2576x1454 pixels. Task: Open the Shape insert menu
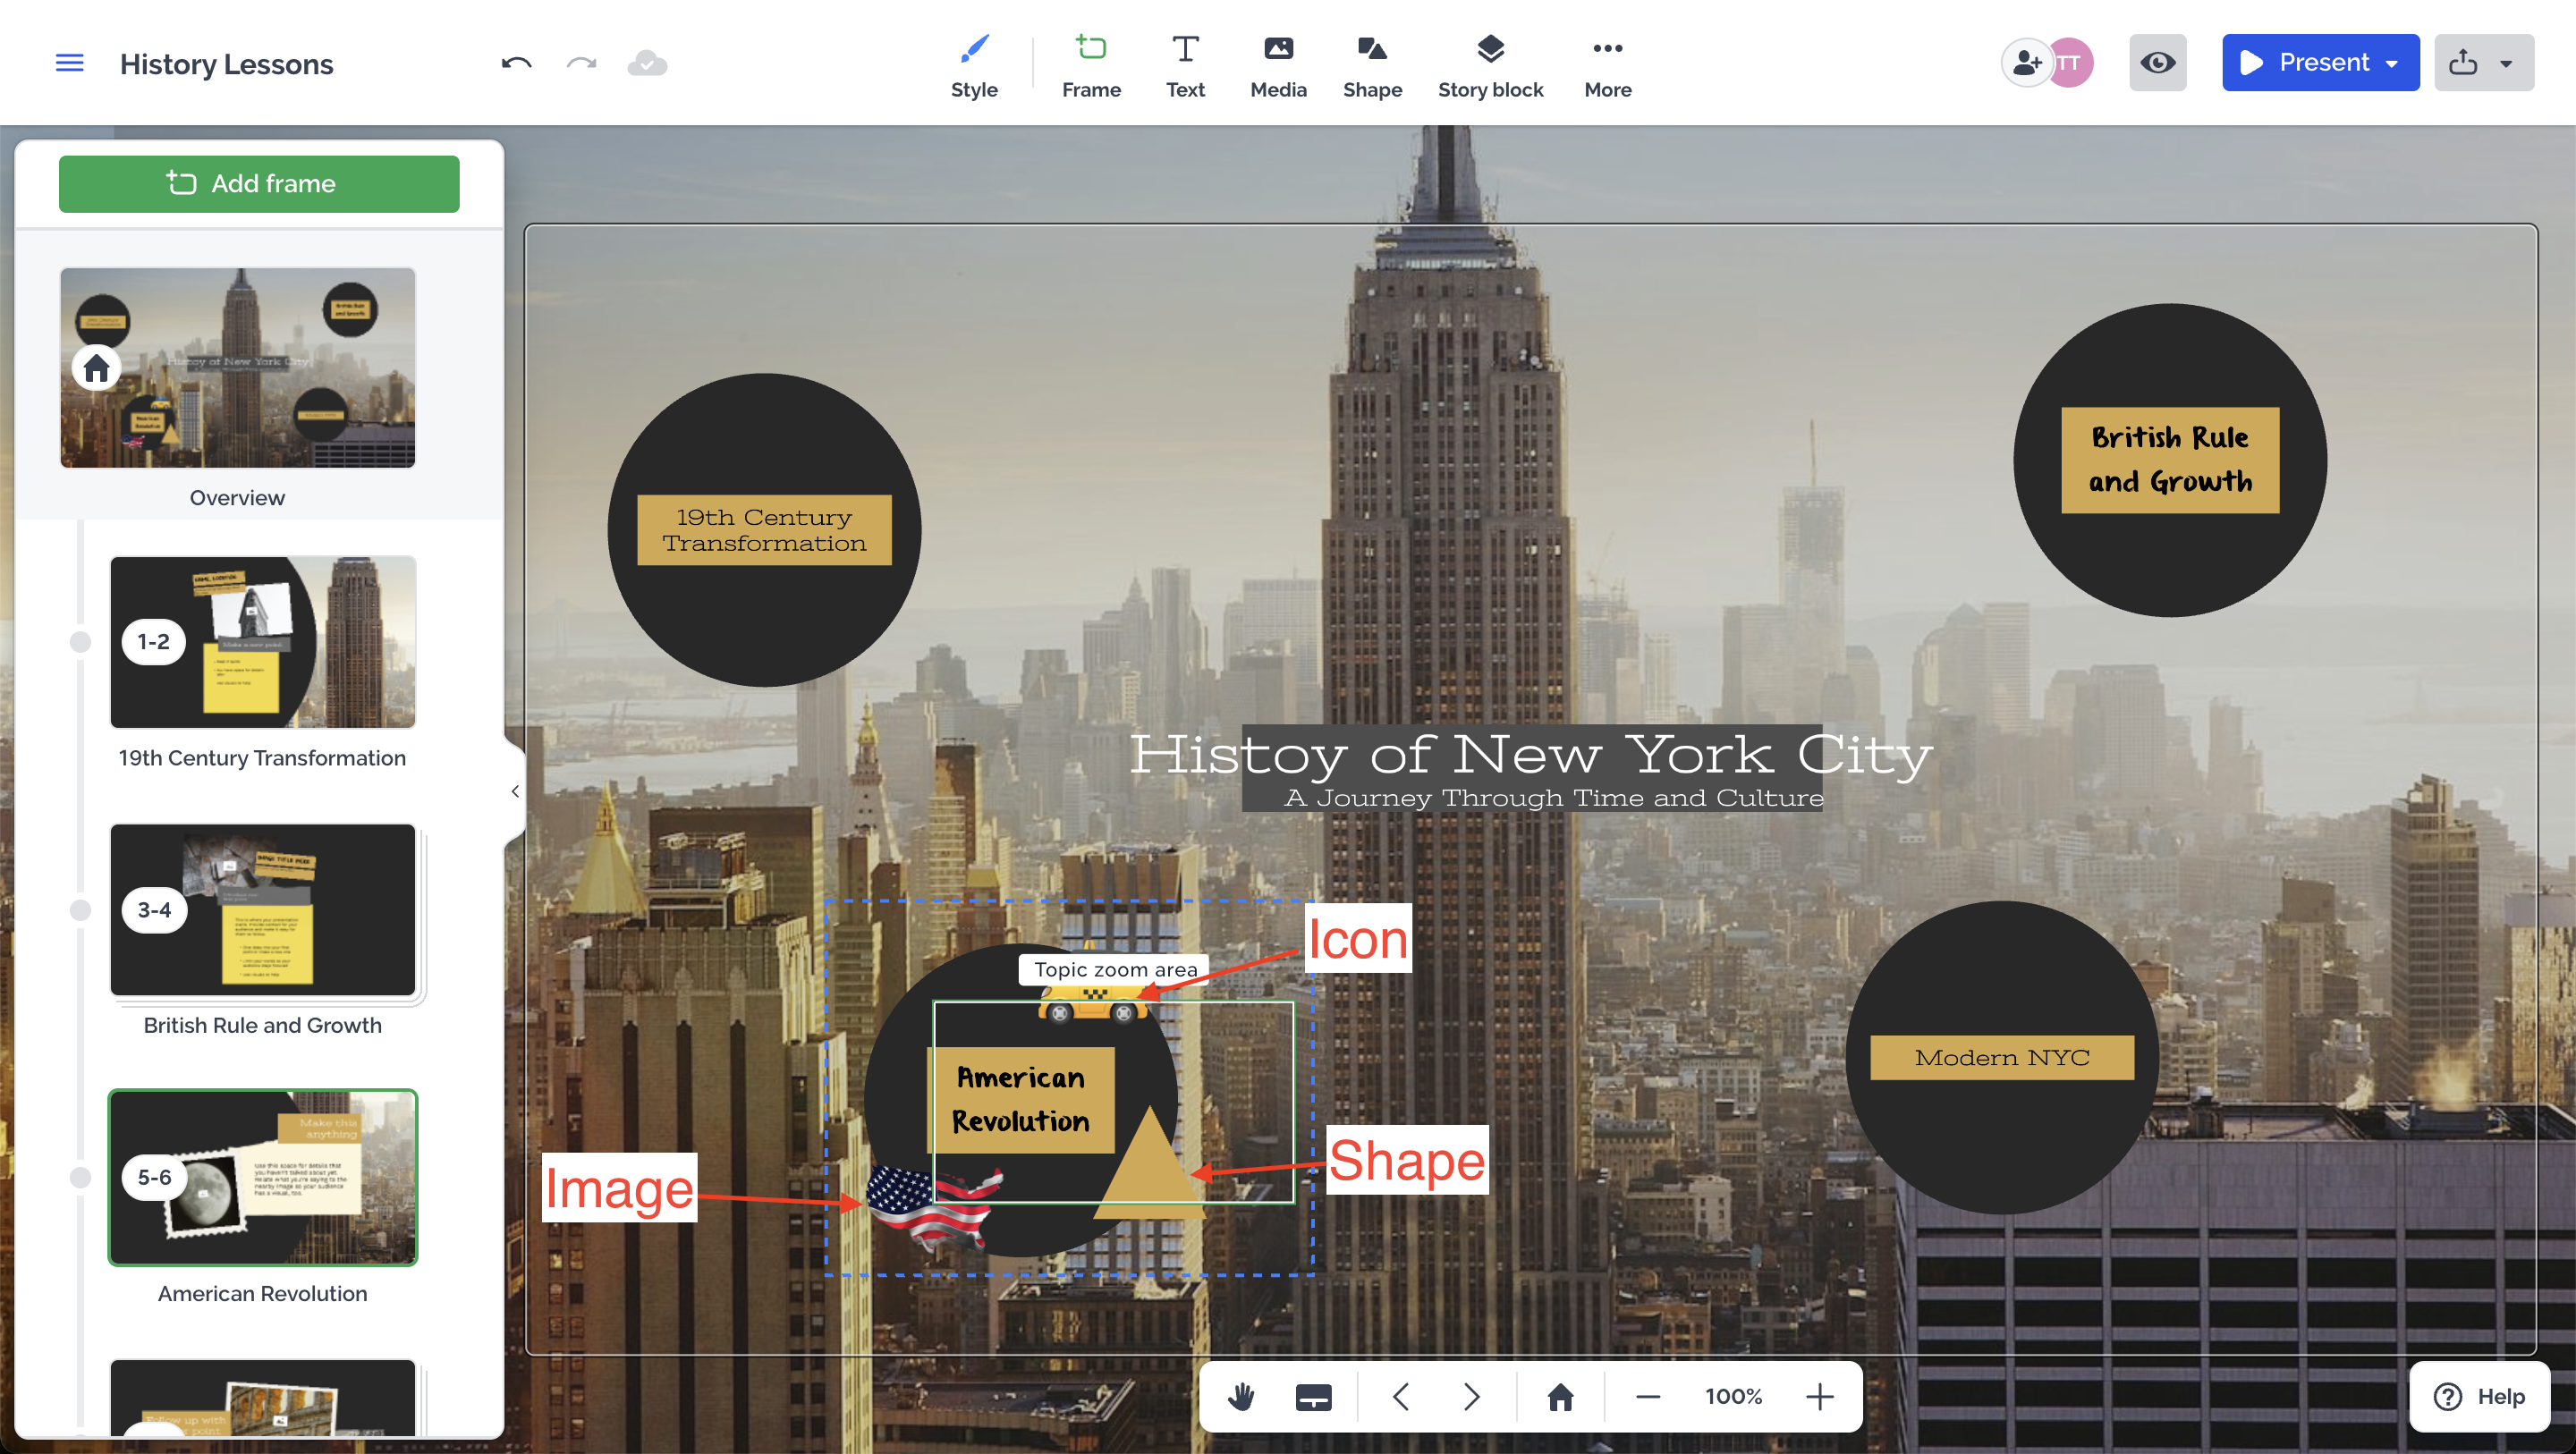pyautogui.click(x=1372, y=66)
